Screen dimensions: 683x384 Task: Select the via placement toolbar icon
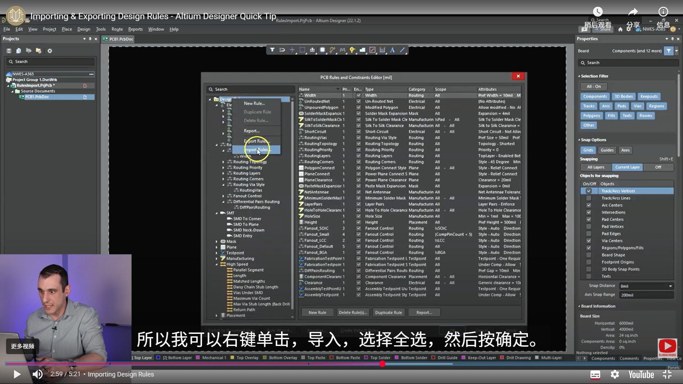pyautogui.click(x=352, y=50)
